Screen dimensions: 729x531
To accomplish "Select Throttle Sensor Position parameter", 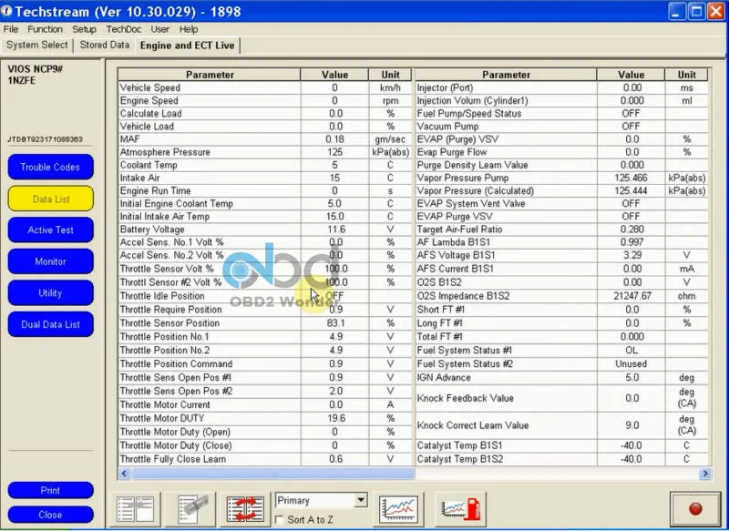I will tap(210, 323).
